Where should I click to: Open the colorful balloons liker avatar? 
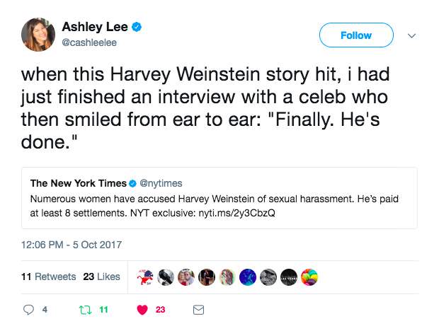coord(310,277)
